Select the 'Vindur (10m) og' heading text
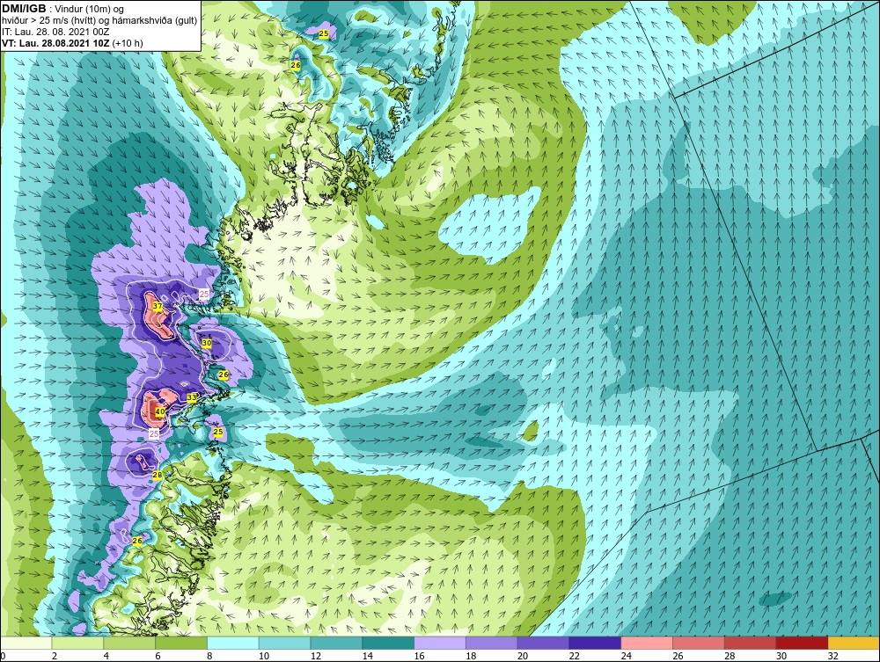 tap(91, 10)
